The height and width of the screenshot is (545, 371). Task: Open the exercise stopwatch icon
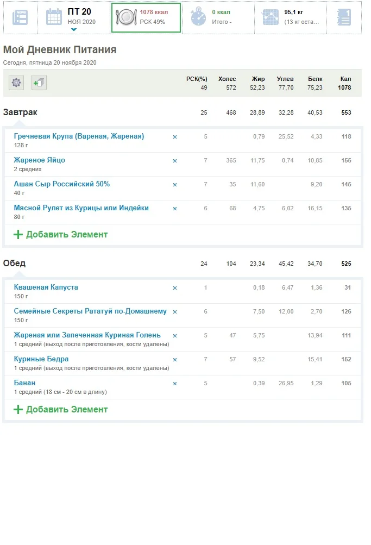[198, 17]
